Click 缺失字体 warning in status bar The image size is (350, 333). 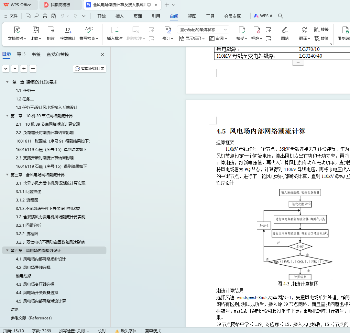126,331
